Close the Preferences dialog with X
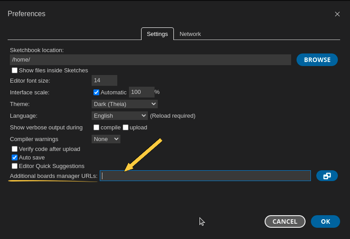 (337, 14)
